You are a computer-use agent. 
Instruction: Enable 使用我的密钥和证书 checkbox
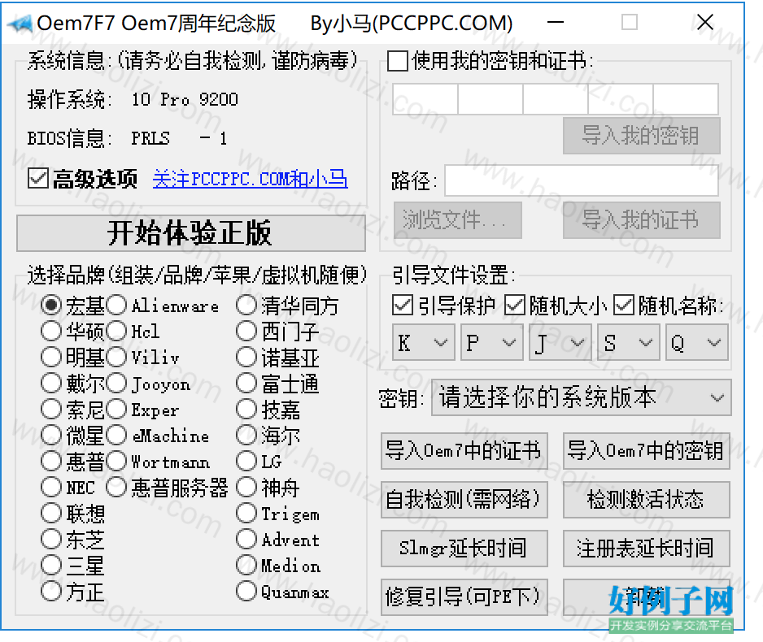coord(398,61)
